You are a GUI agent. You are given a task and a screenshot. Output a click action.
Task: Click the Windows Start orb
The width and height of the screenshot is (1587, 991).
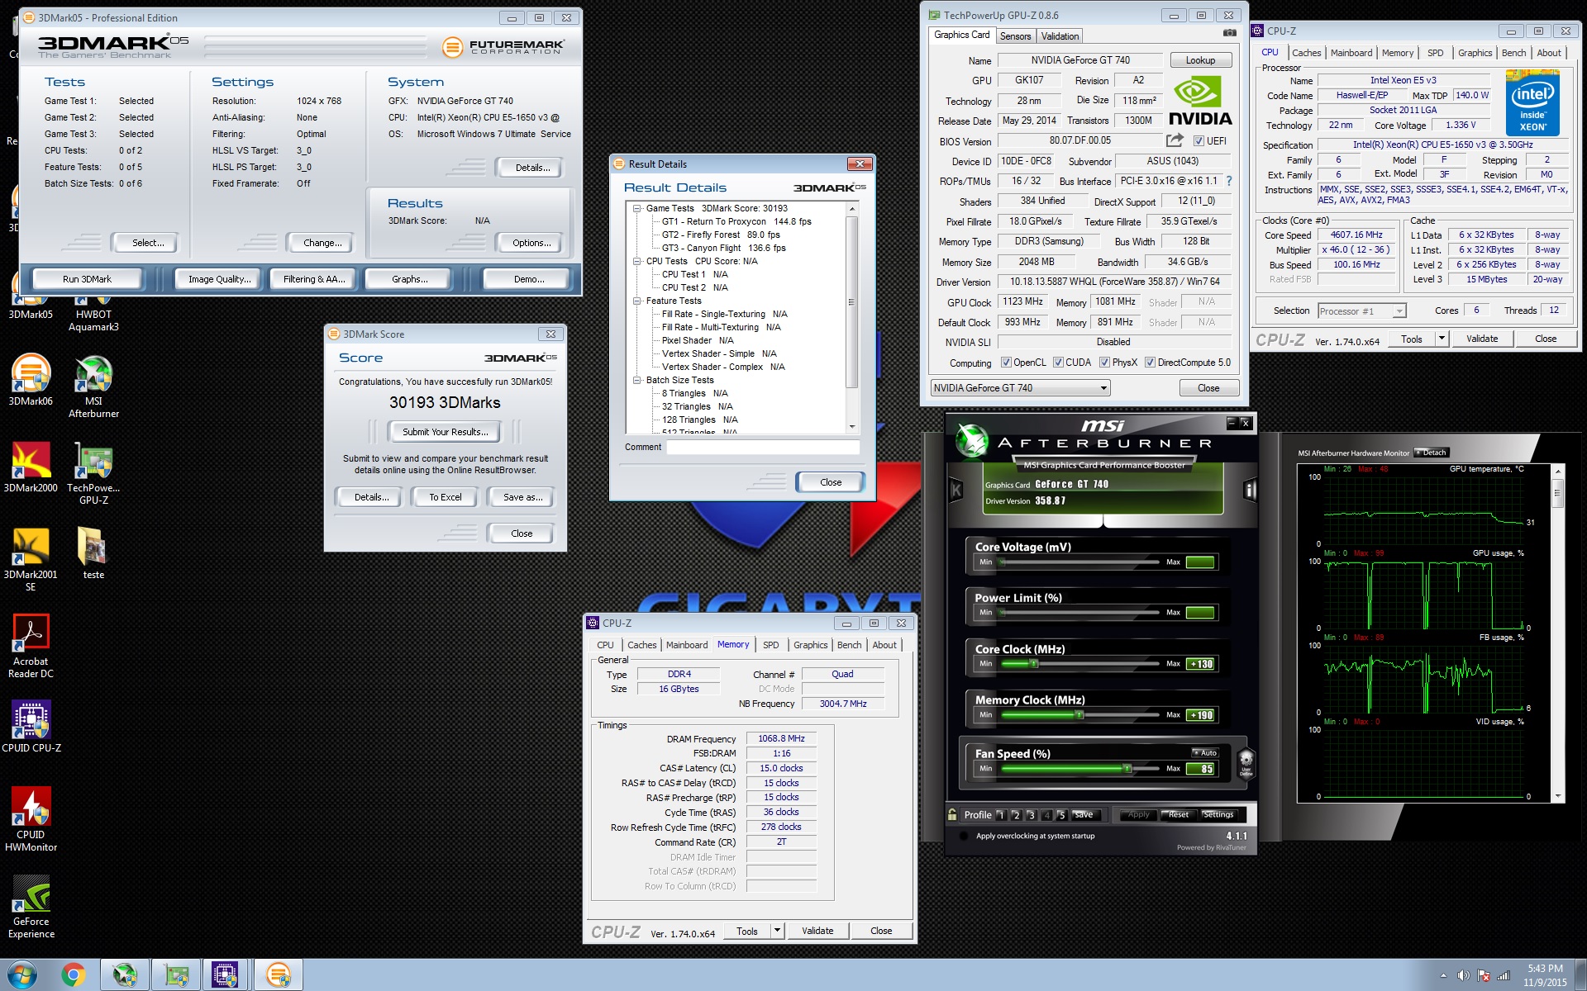[21, 975]
